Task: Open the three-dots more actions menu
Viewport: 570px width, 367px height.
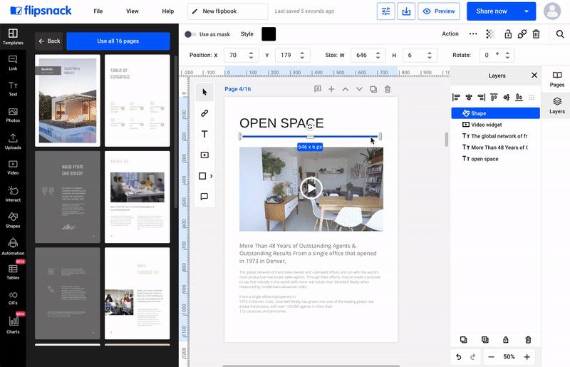Action: point(473,33)
